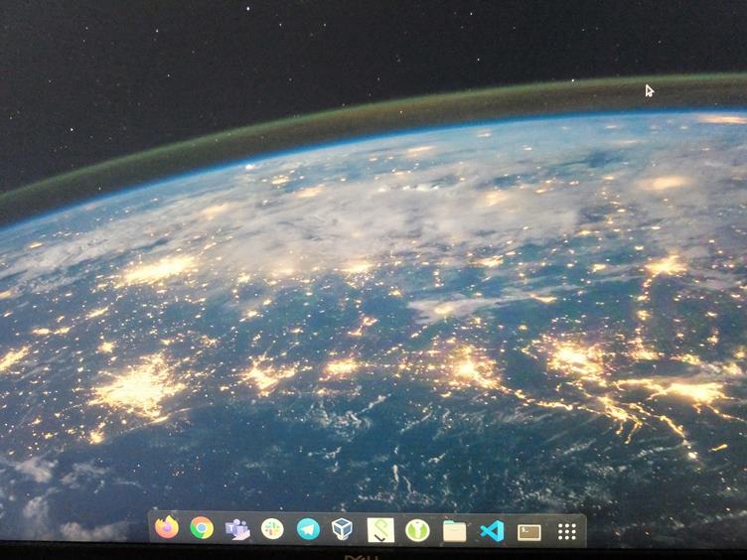747x560 pixels.
Task: Launch Slack from the dock
Action: click(x=272, y=529)
